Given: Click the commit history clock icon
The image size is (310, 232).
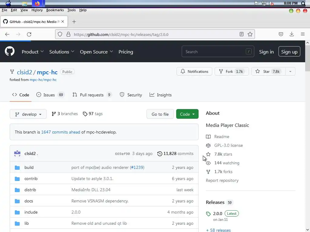Looking at the screenshot, I should tap(160, 154).
